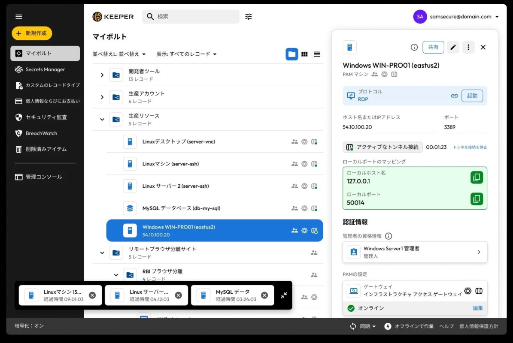
Task: Click the オフラインで作業 lightning icon in status bar
Action: pos(388,326)
